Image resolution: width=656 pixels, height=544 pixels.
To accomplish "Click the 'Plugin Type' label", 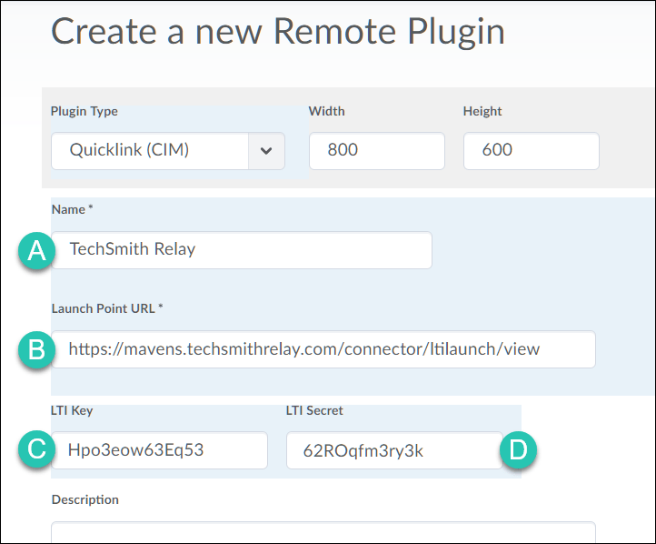I will tap(84, 111).
